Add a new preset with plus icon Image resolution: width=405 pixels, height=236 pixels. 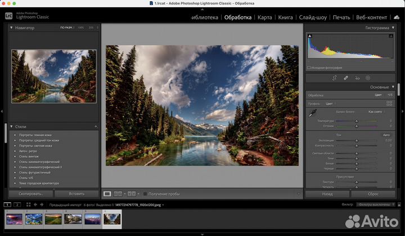coord(96,127)
